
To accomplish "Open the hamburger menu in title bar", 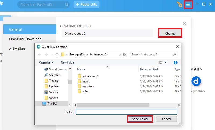I will (188, 4).
